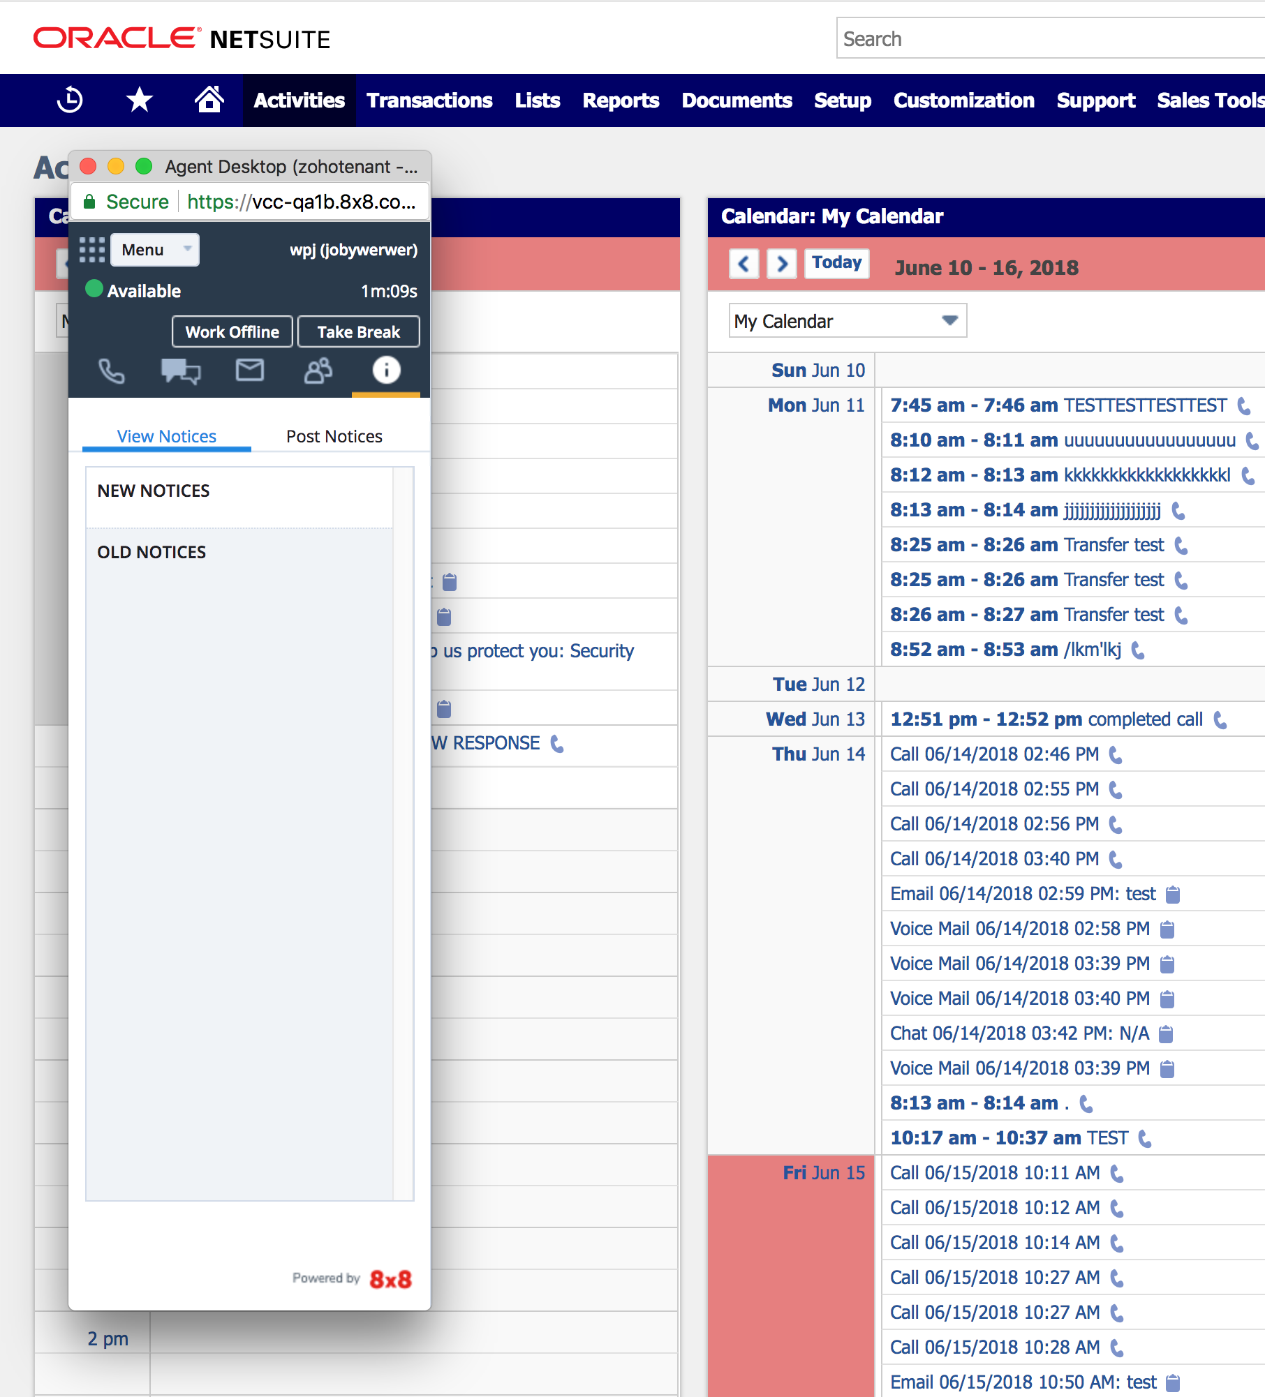
Task: Click the notices list vertical scrollbar
Action: [403, 833]
